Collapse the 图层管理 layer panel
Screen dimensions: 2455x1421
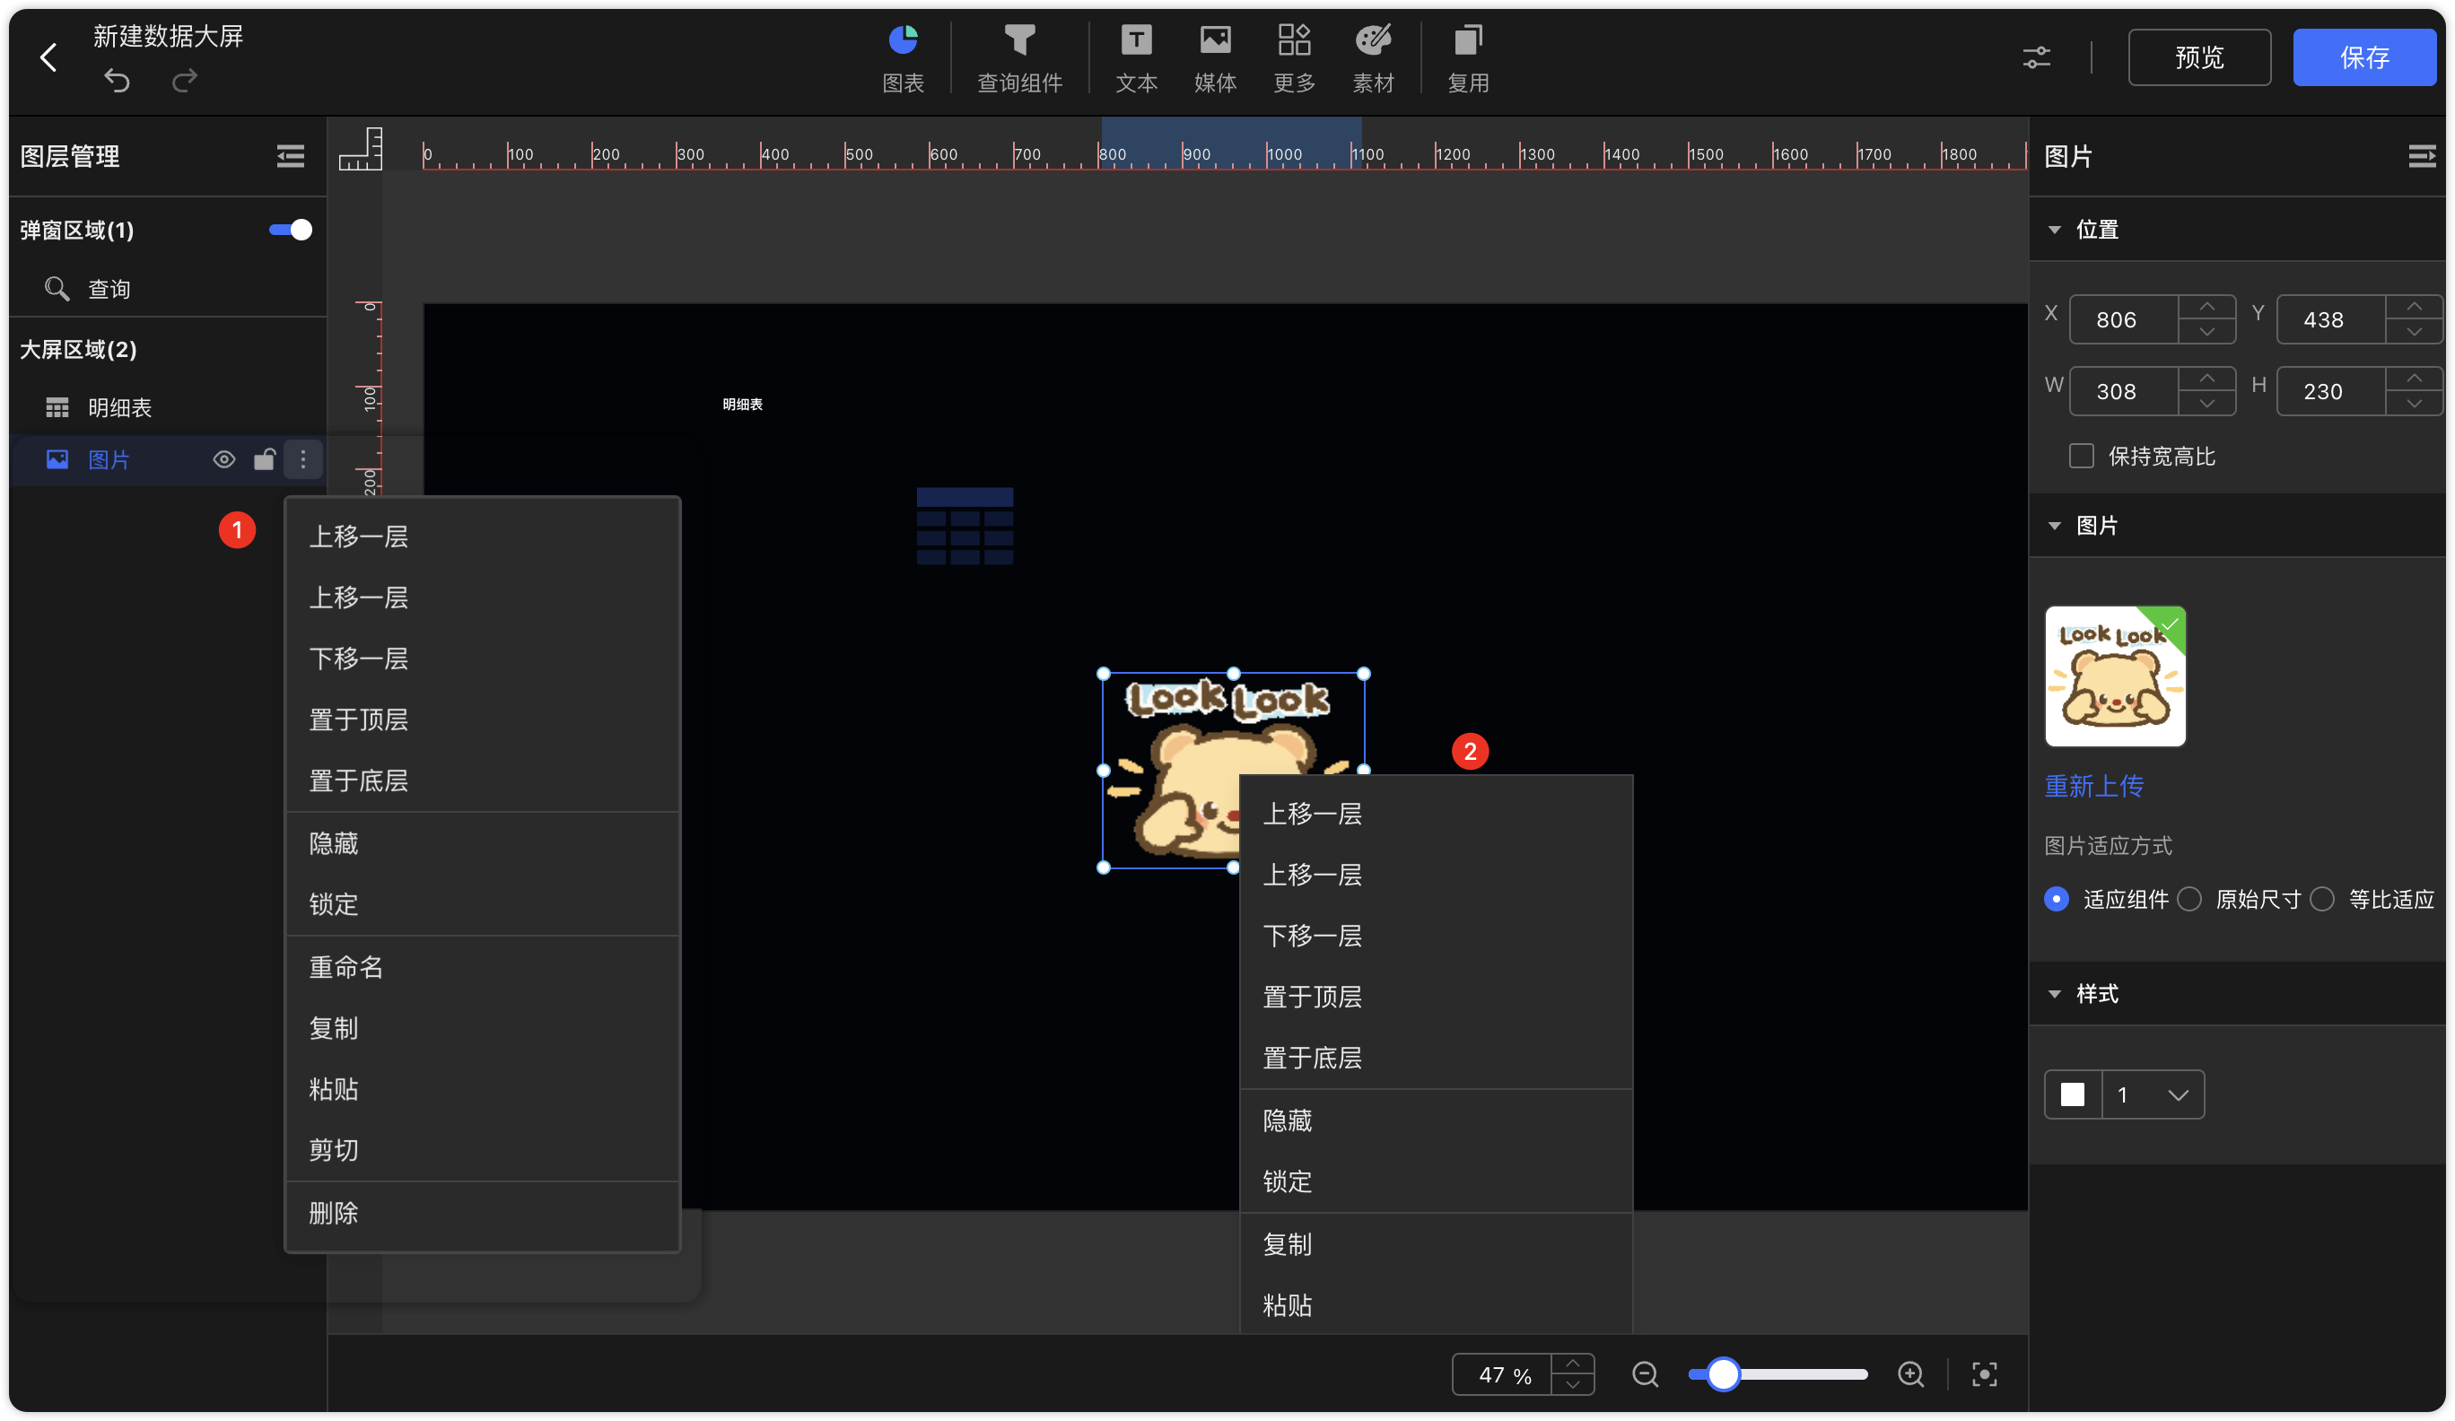click(289, 156)
